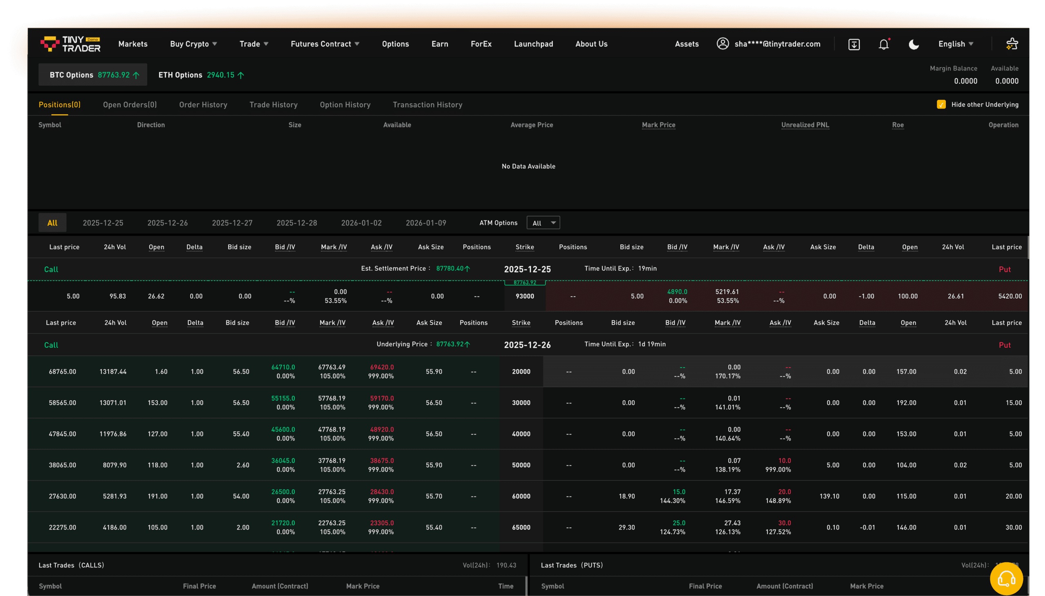Open the Futures Contract dropdown
Screen dimensions: 1045x596
click(325, 44)
